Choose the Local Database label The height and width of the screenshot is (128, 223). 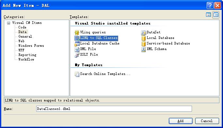coord(160,38)
